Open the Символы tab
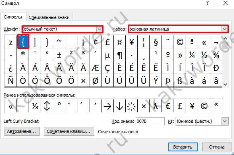The width and height of the screenshot is (234, 155). coord(13,17)
